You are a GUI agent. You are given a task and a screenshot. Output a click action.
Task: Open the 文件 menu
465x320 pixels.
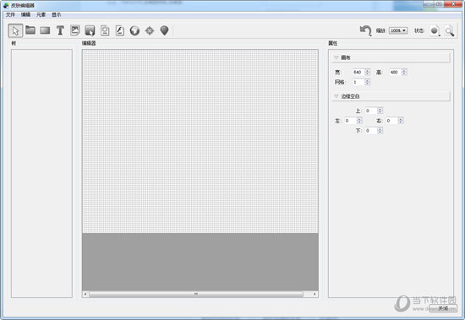(x=10, y=14)
